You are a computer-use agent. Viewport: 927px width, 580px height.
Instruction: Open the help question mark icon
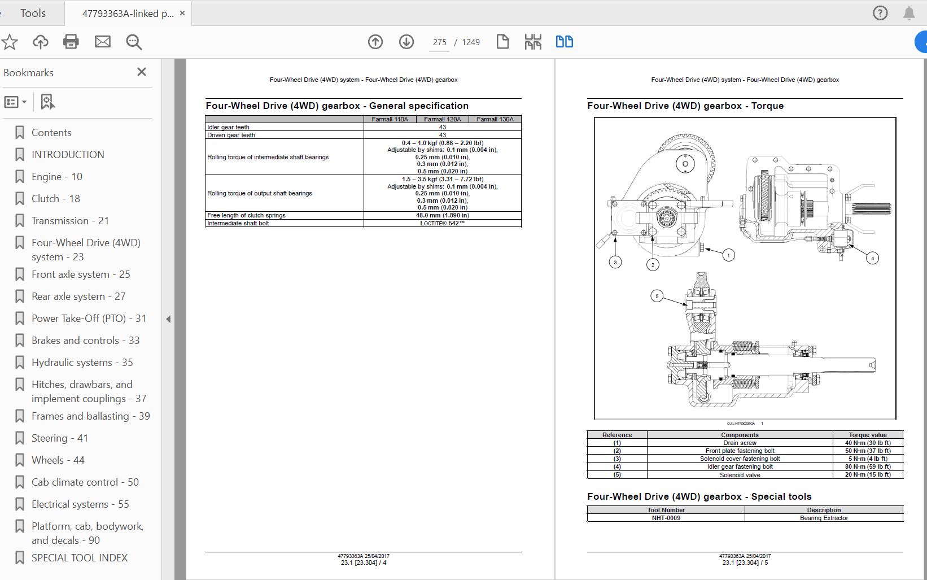[880, 13]
